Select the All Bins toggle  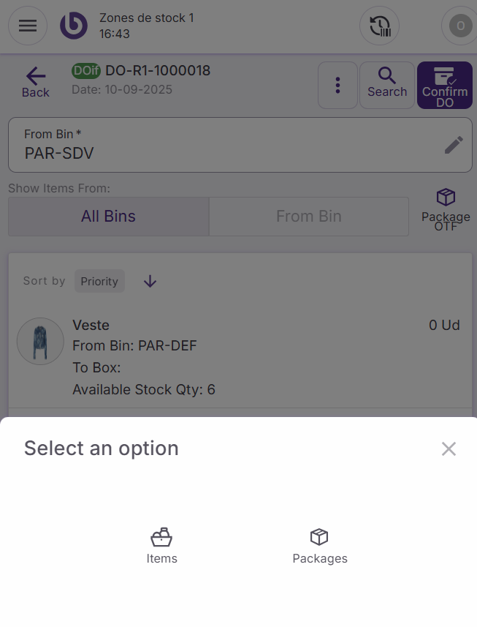tap(108, 217)
